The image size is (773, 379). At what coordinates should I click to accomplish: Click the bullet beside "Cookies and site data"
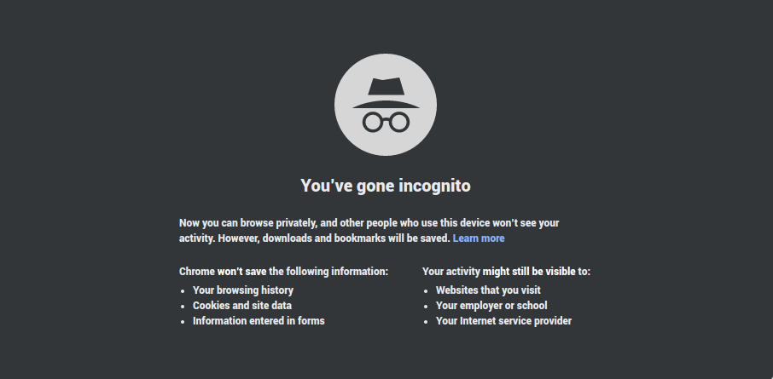click(x=183, y=307)
